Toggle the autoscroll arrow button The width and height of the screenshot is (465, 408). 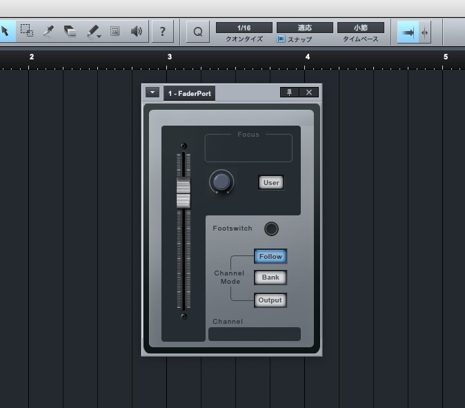[408, 32]
